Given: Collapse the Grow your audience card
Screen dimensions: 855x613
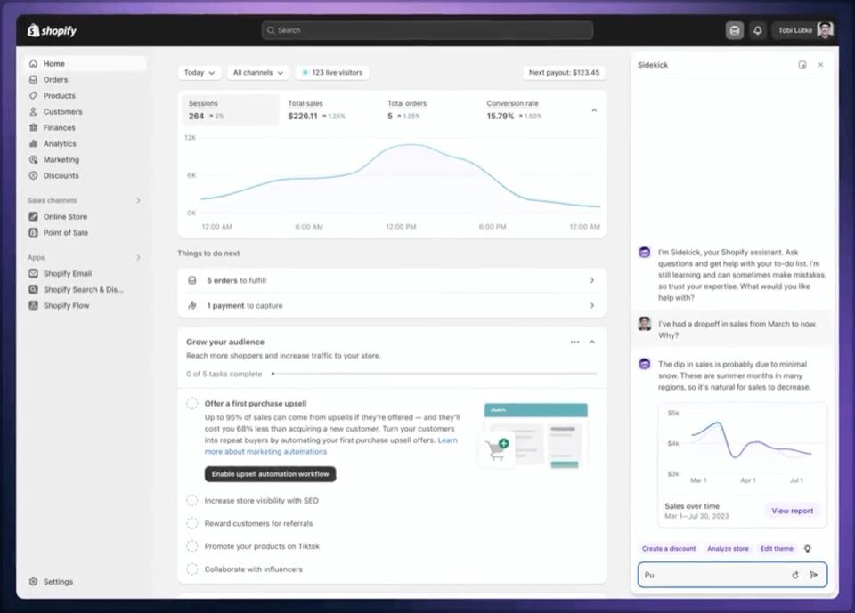Looking at the screenshot, I should pyautogui.click(x=592, y=341).
